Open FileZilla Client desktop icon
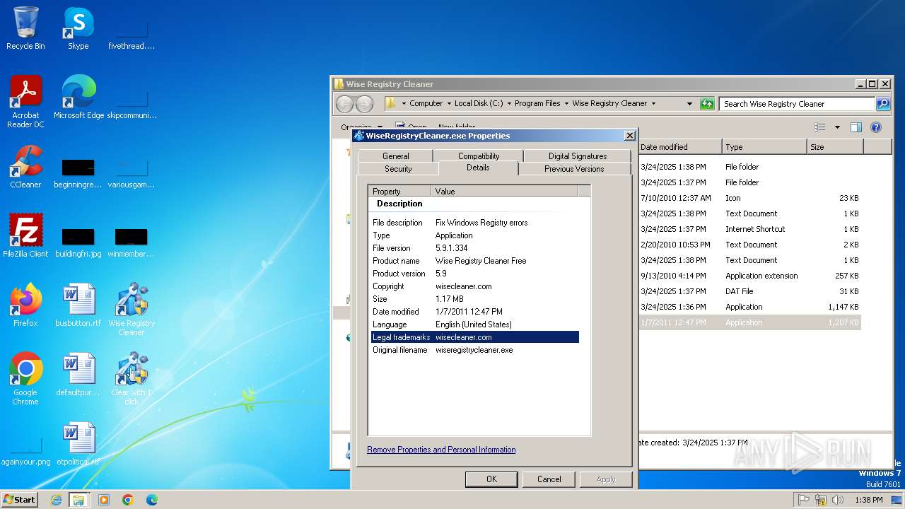Image resolution: width=905 pixels, height=509 pixels. pos(25,235)
